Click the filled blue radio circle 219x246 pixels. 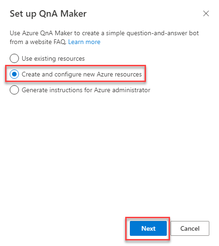[x=14, y=74]
